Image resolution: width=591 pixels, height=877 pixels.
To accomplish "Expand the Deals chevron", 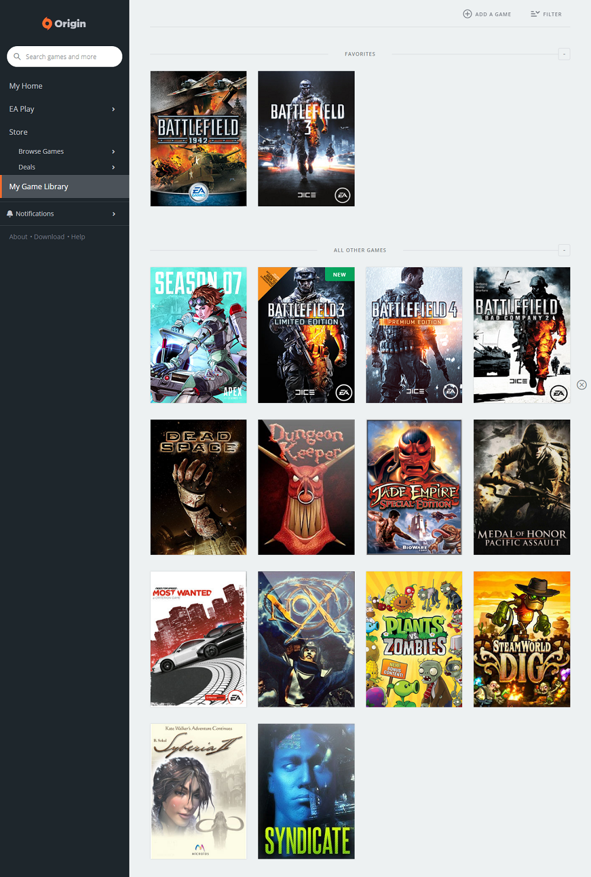I will [113, 167].
